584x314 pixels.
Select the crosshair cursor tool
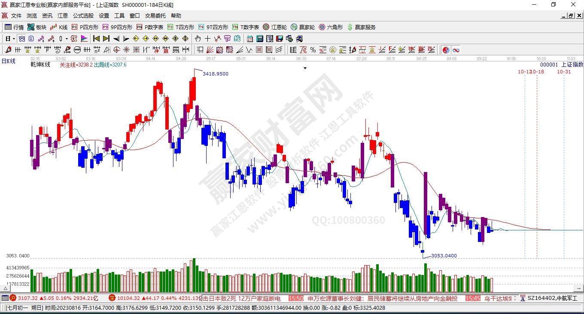[x=208, y=39]
